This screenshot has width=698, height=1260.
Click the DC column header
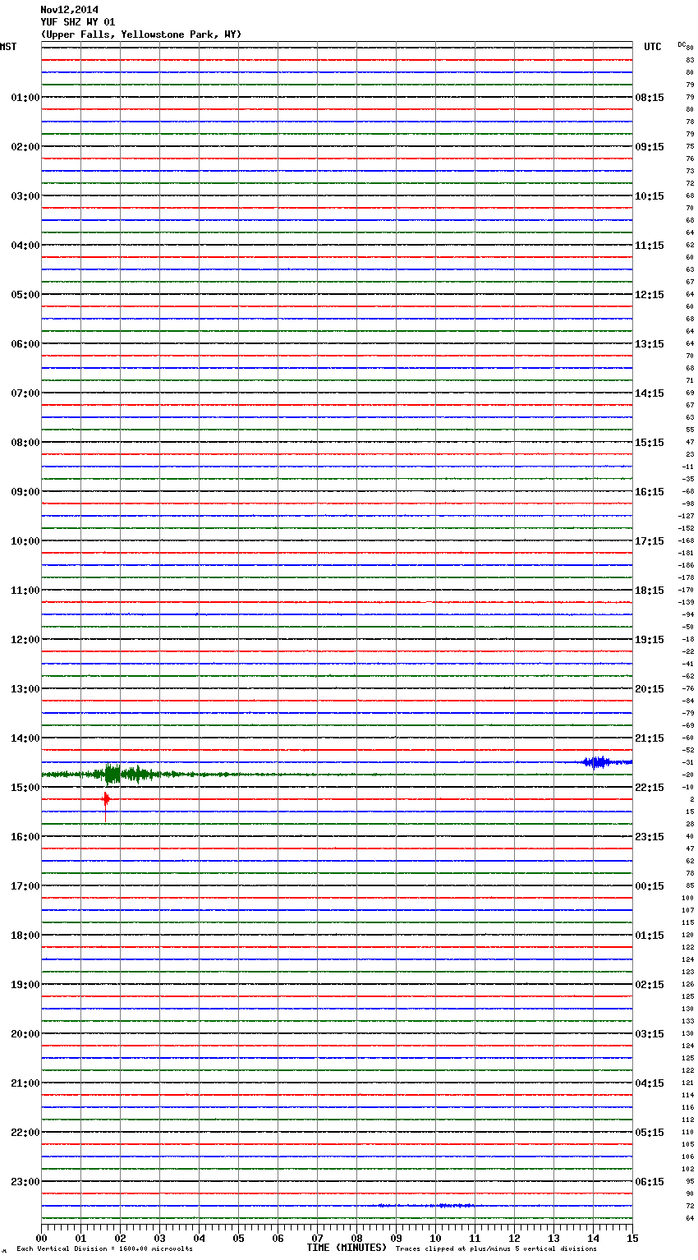[x=682, y=44]
